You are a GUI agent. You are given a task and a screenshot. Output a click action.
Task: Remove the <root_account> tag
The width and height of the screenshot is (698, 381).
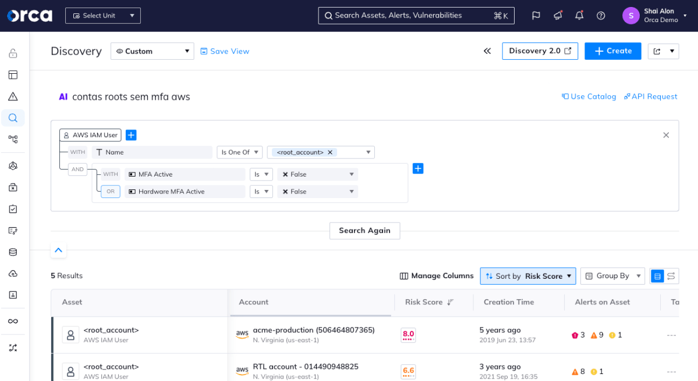pos(330,152)
